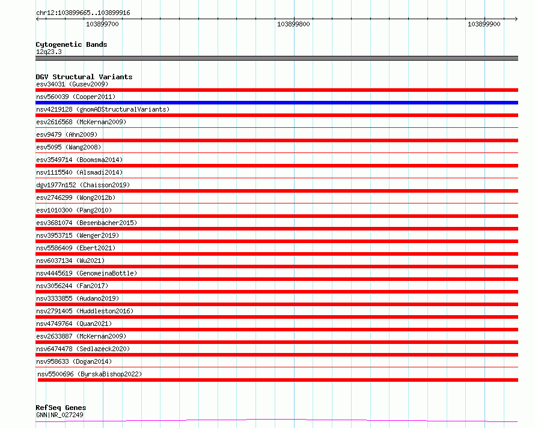Viewport: 535px width, 428px height.
Task: Click the left arrow of the ruler
Action: point(37,19)
